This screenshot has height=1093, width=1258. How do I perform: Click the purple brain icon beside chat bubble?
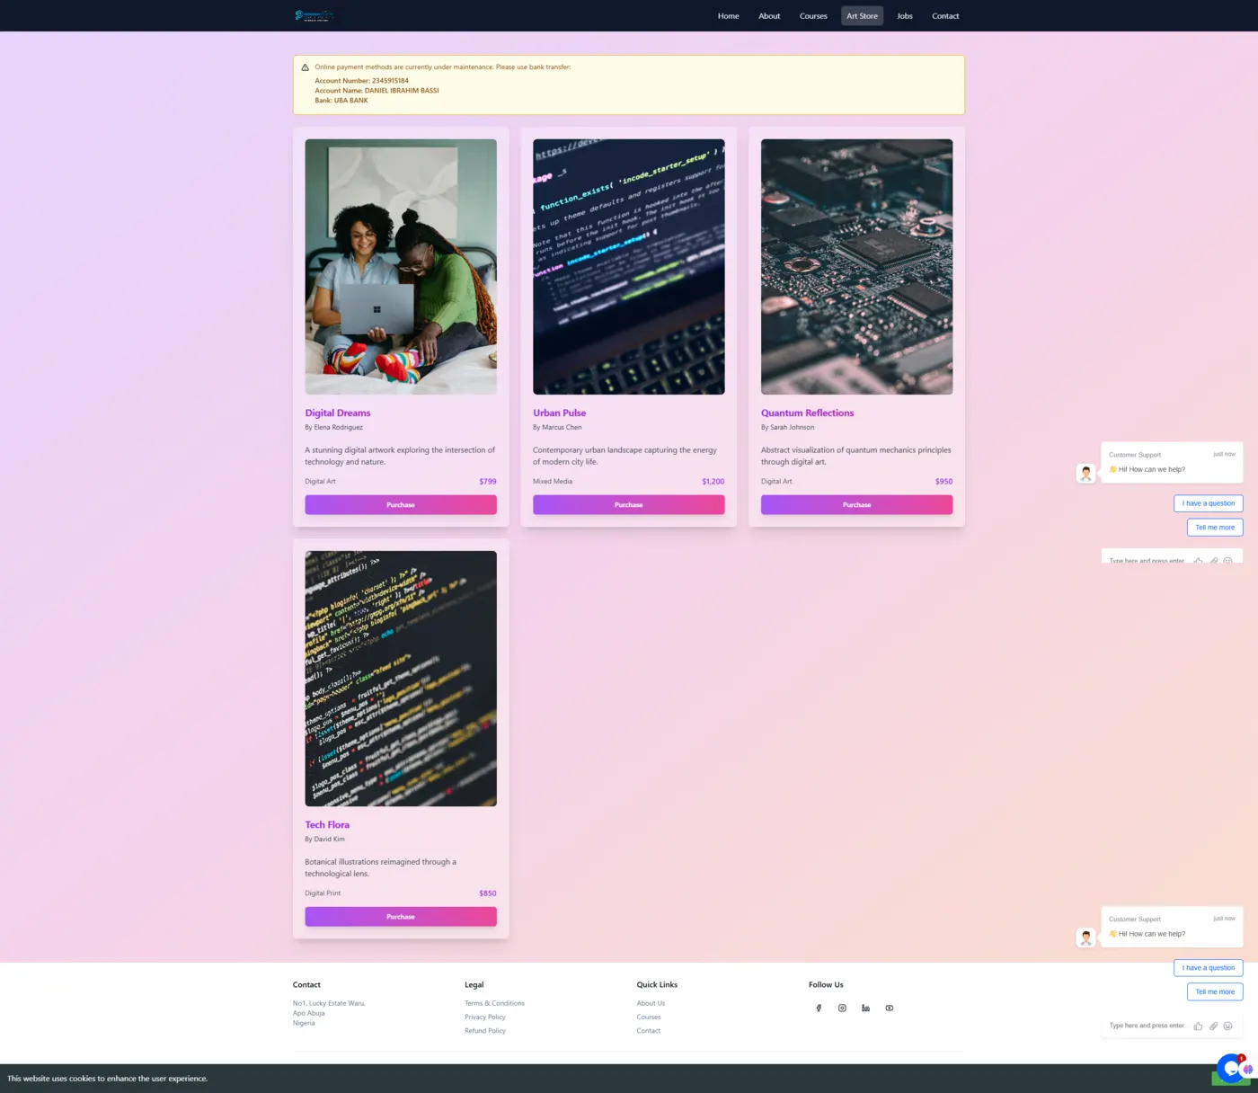tap(1248, 1070)
